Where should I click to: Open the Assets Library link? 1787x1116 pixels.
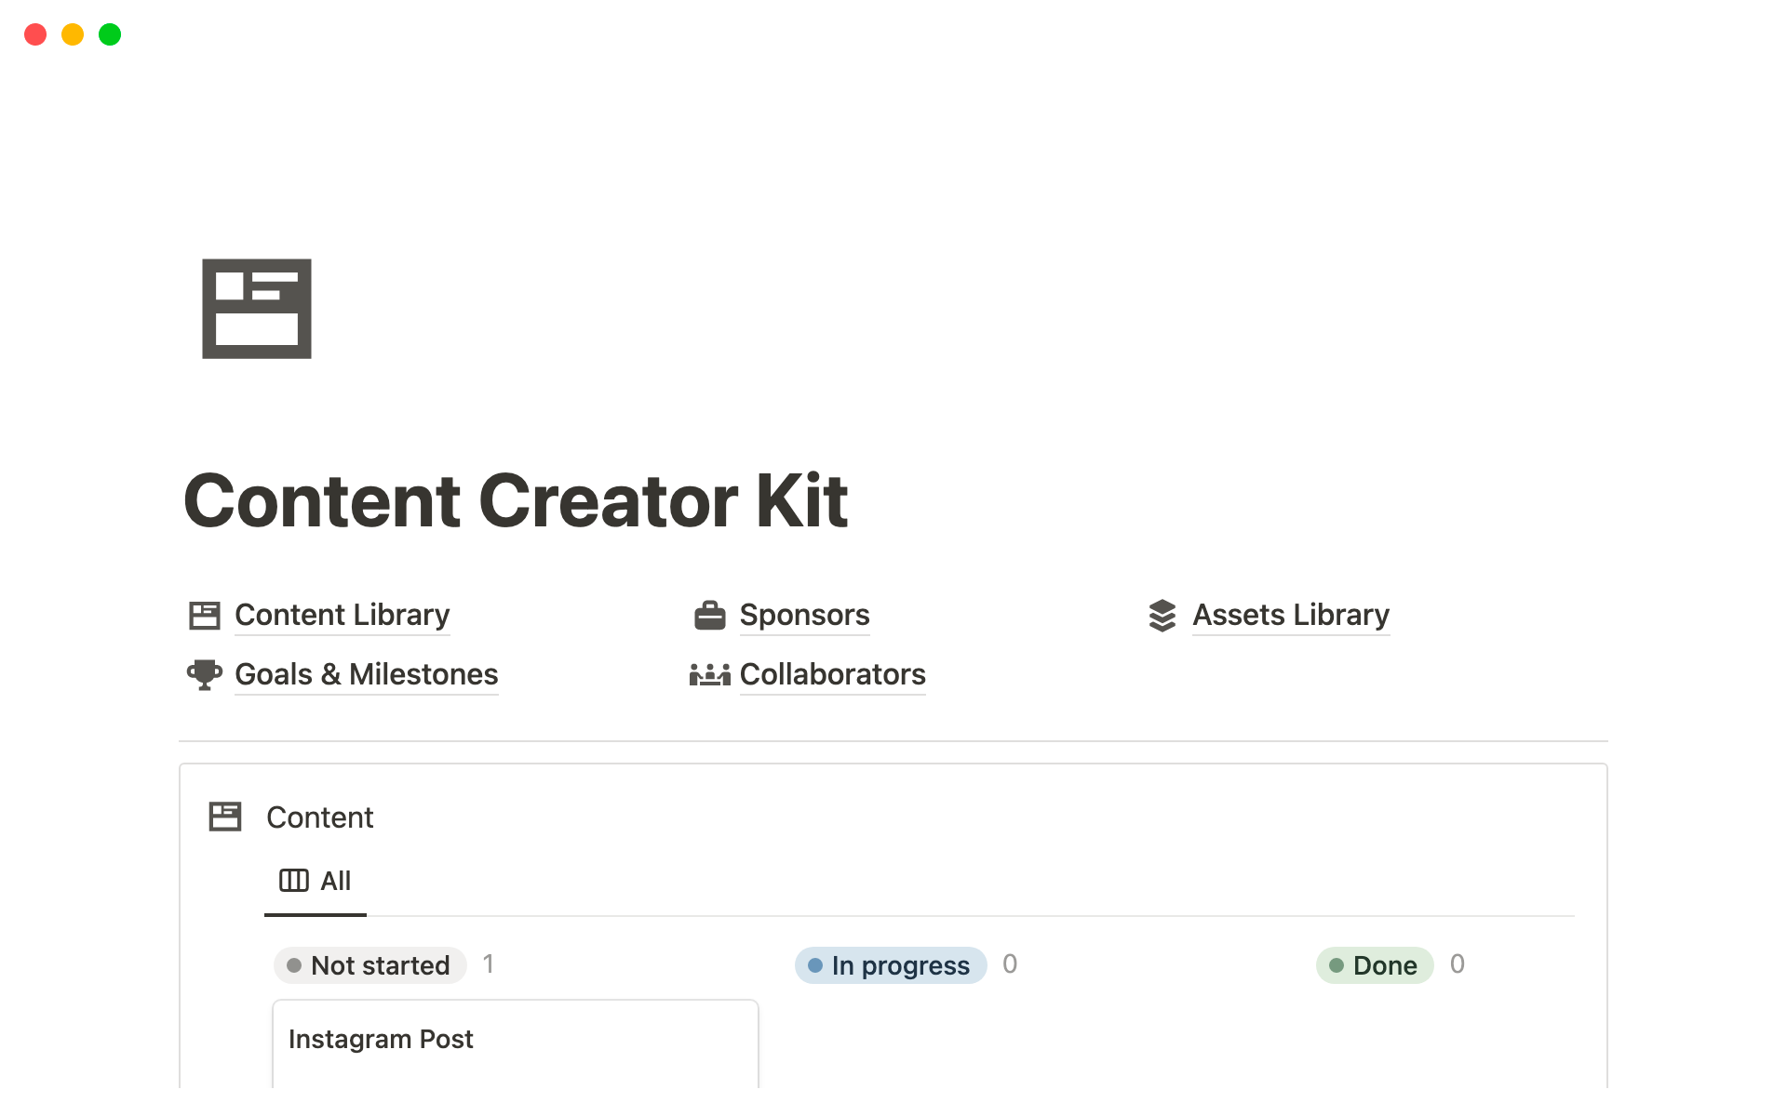tap(1290, 616)
